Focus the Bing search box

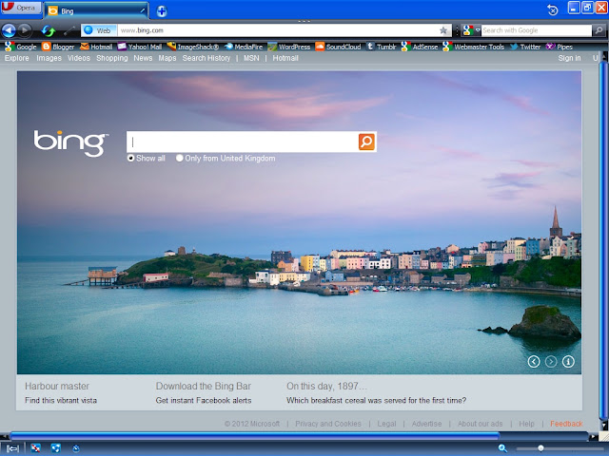243,142
